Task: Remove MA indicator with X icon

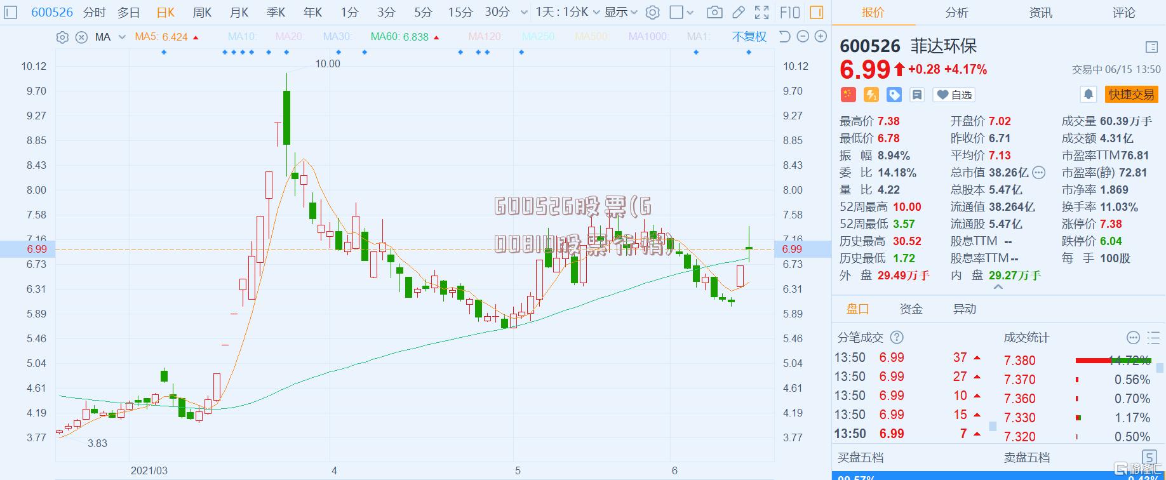Action: coord(81,37)
